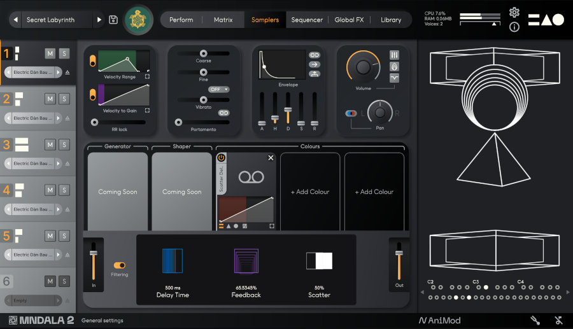This screenshot has width=573, height=329.
Task: Turn off the Scatter Delay power button
Action: [221, 158]
